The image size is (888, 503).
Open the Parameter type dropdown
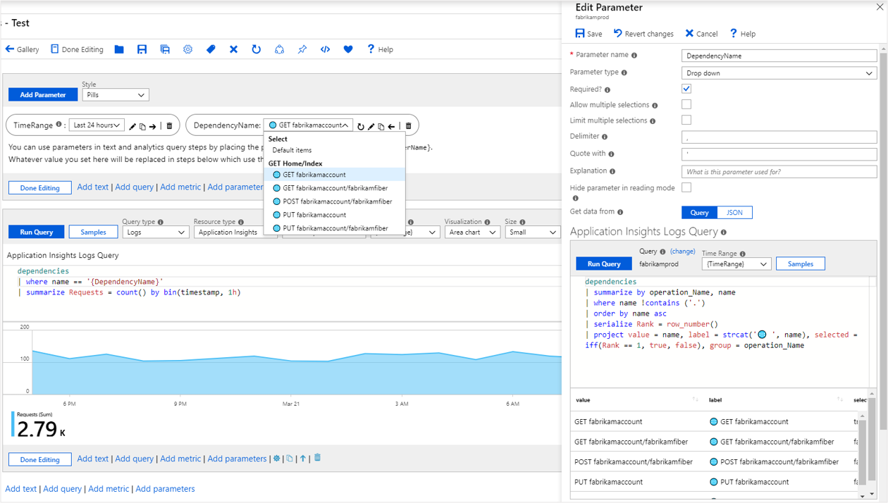pyautogui.click(x=779, y=73)
